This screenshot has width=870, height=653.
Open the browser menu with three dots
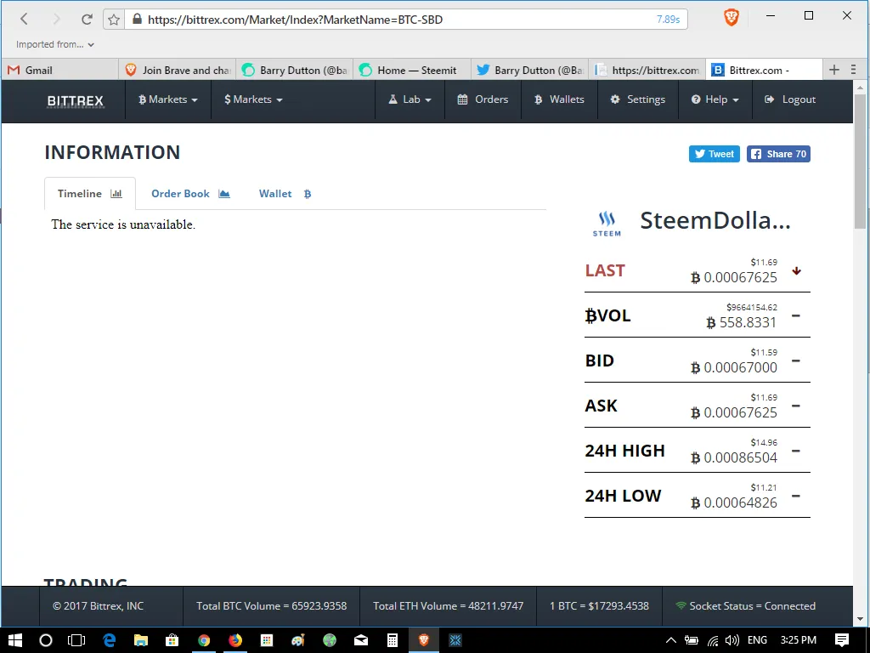853,70
